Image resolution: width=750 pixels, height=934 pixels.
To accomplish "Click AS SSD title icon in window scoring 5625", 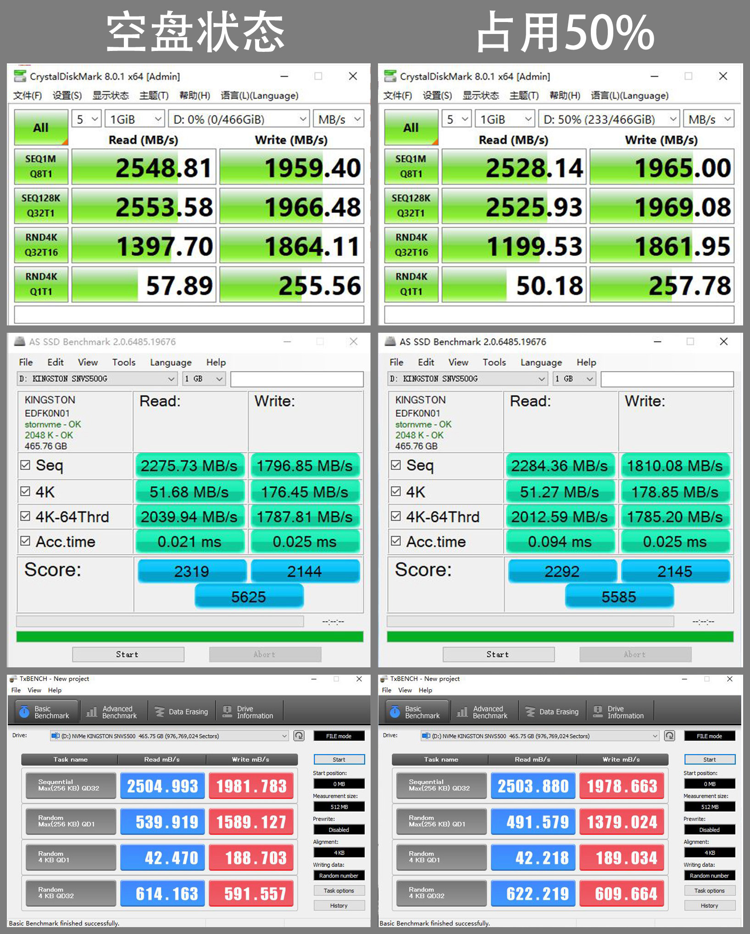I will coord(19,341).
